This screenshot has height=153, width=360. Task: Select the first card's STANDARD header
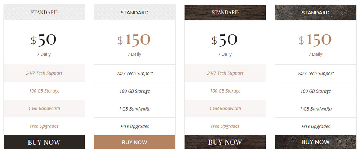pyautogui.click(x=44, y=12)
